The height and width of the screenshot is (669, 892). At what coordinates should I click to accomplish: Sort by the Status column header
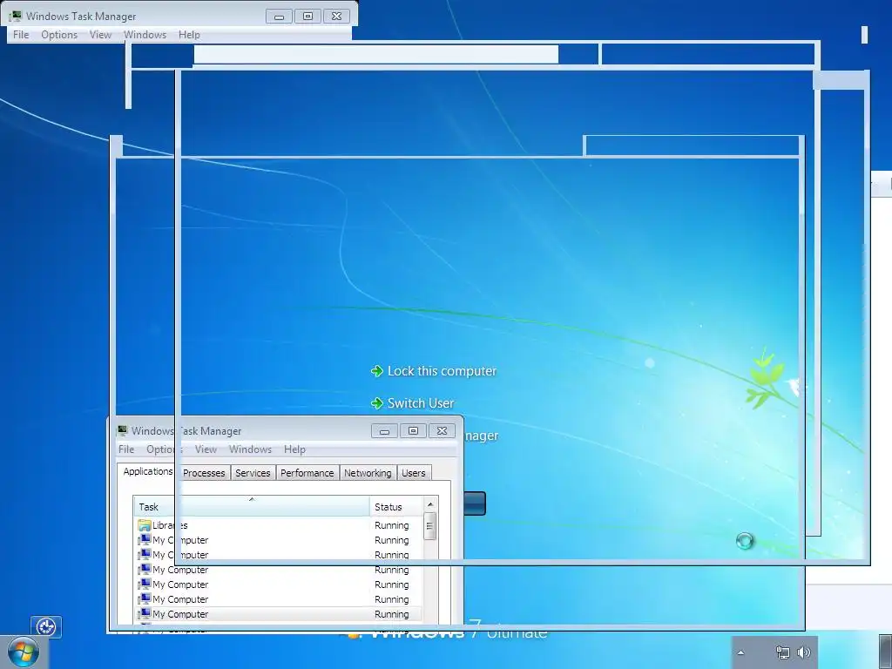pos(396,507)
